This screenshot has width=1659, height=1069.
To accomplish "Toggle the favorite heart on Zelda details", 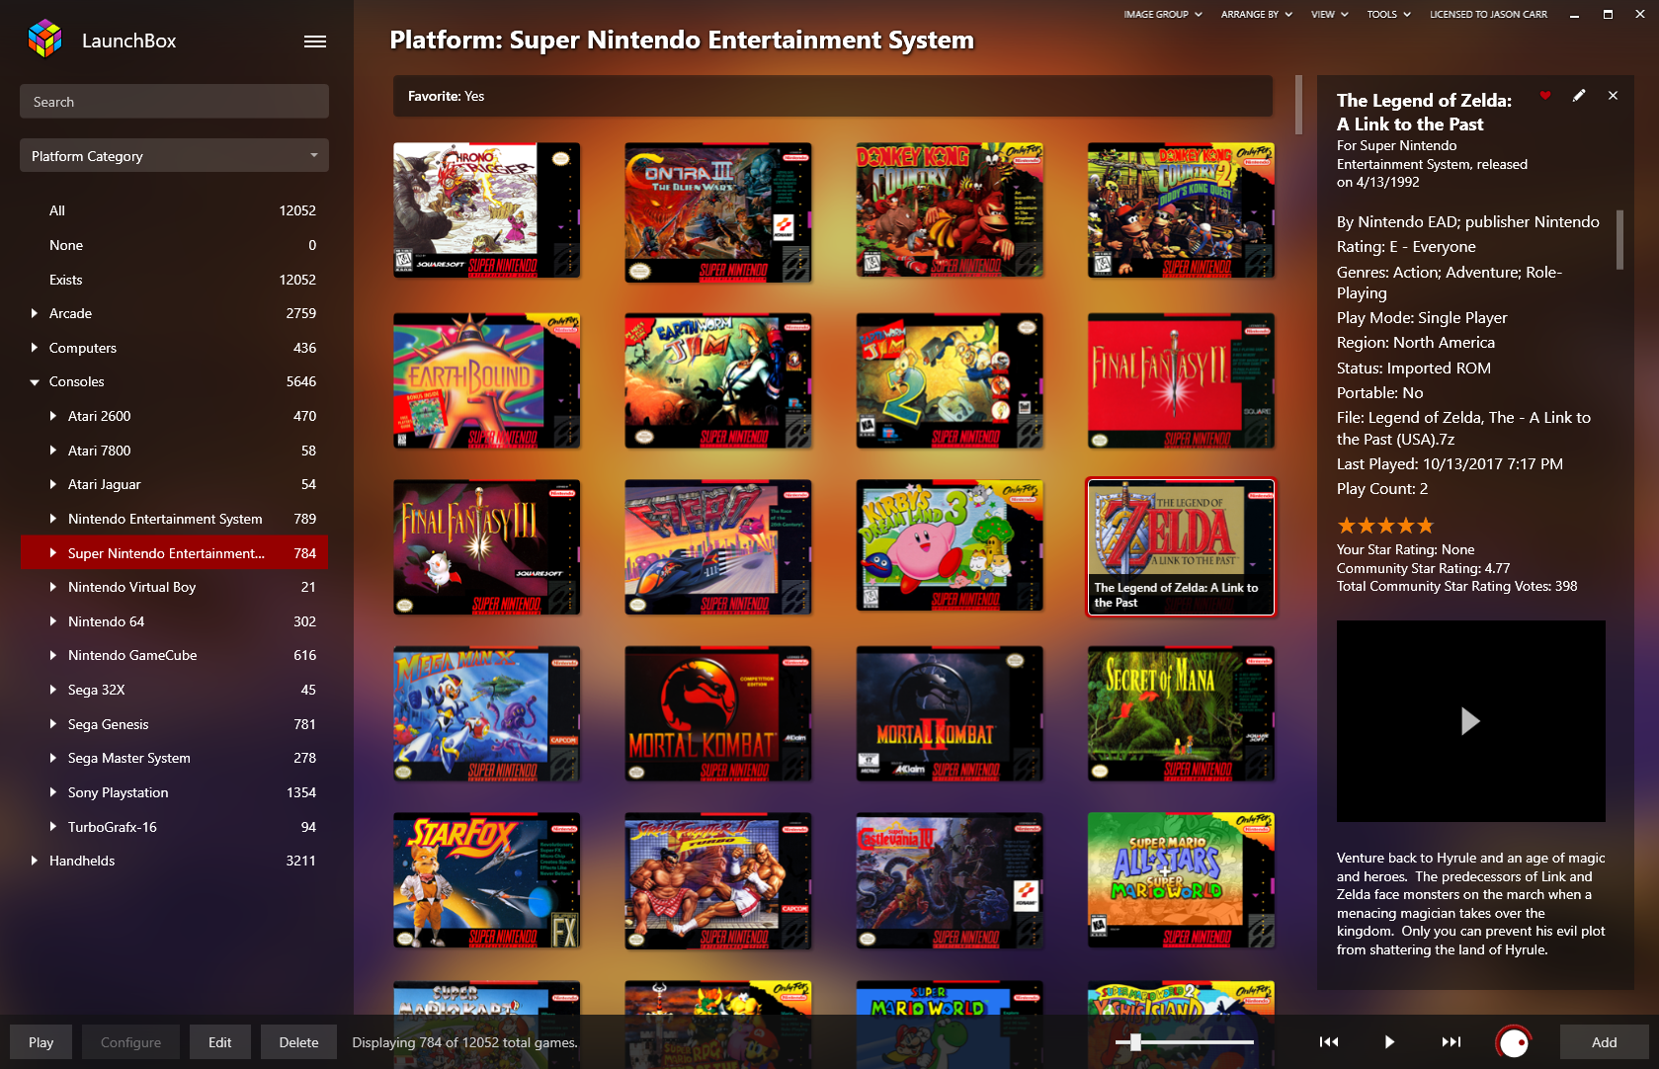I will (x=1545, y=96).
